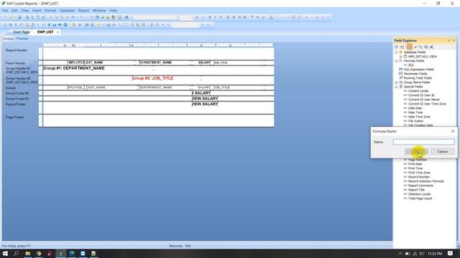460x258 pixels.
Task: Click the Print toolbar icon
Action: pyautogui.click(x=27, y=17)
